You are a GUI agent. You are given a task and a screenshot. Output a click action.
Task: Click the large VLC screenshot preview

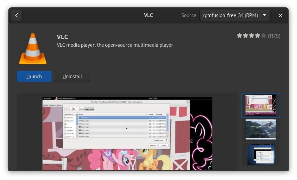[127, 134]
